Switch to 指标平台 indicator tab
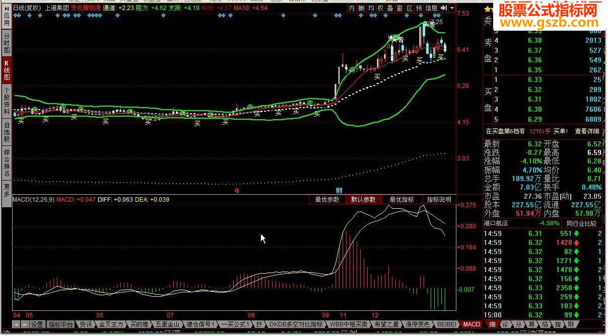 [61, 324]
